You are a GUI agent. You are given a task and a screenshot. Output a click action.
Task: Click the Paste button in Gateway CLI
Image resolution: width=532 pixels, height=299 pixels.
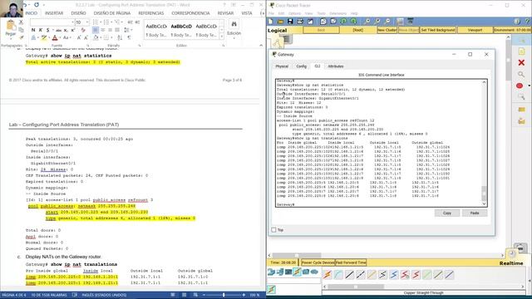pos(475,213)
